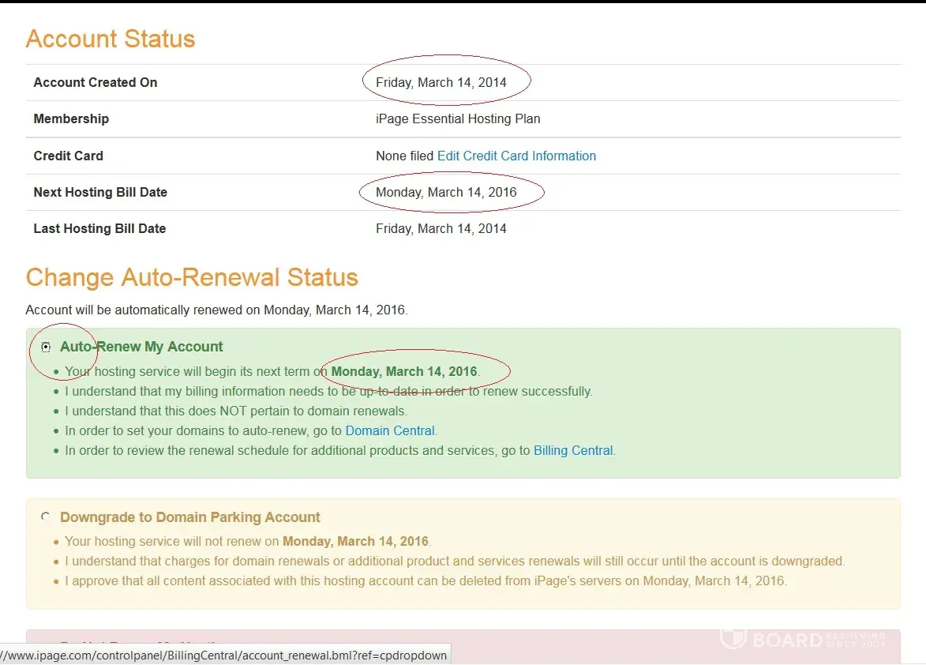
Task: Click the iPage Essential Hosting Plan text
Action: point(458,118)
